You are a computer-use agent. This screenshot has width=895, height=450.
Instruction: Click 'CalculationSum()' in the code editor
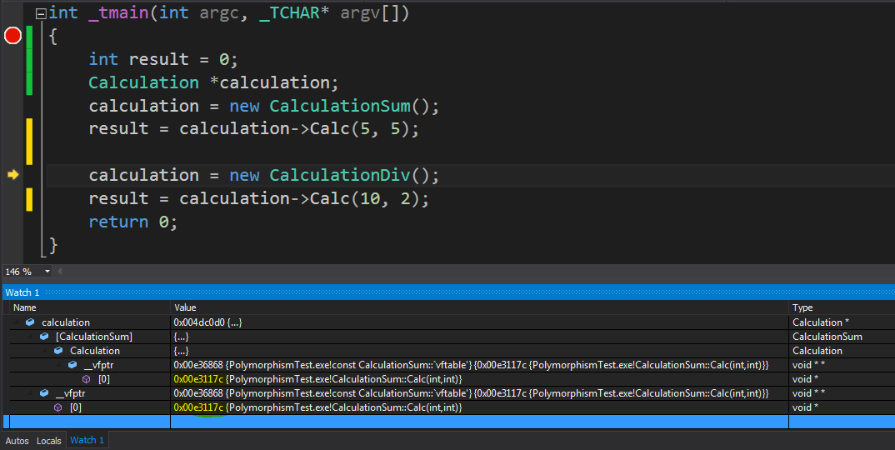click(x=349, y=106)
